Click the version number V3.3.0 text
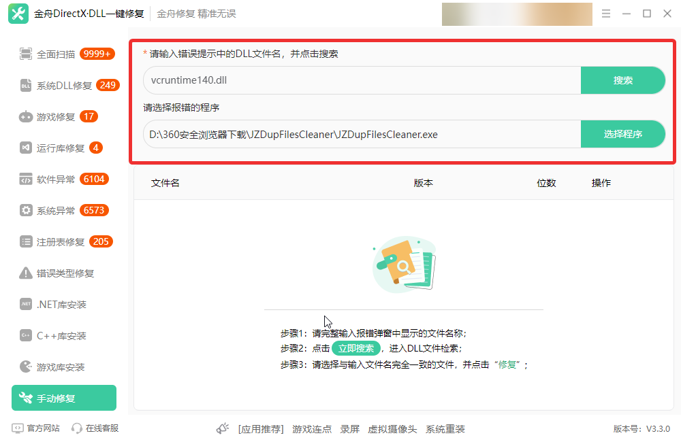 click(658, 429)
